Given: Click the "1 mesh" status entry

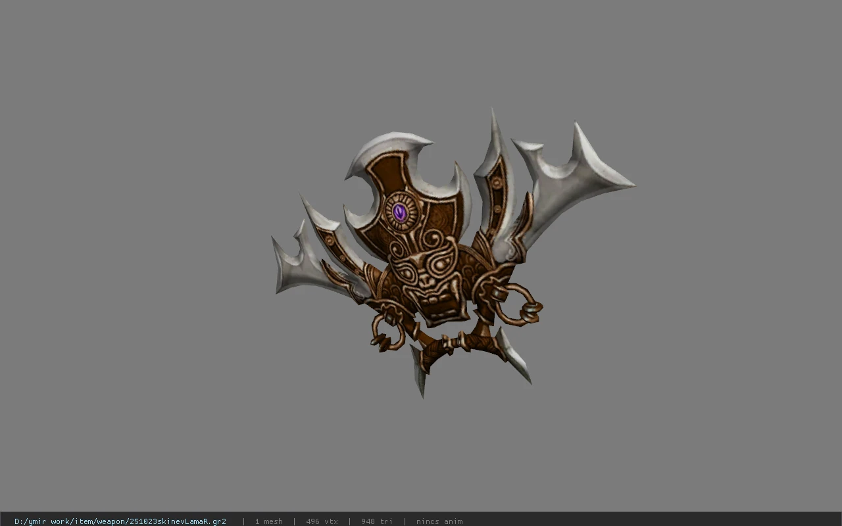Looking at the screenshot, I should click(x=268, y=521).
